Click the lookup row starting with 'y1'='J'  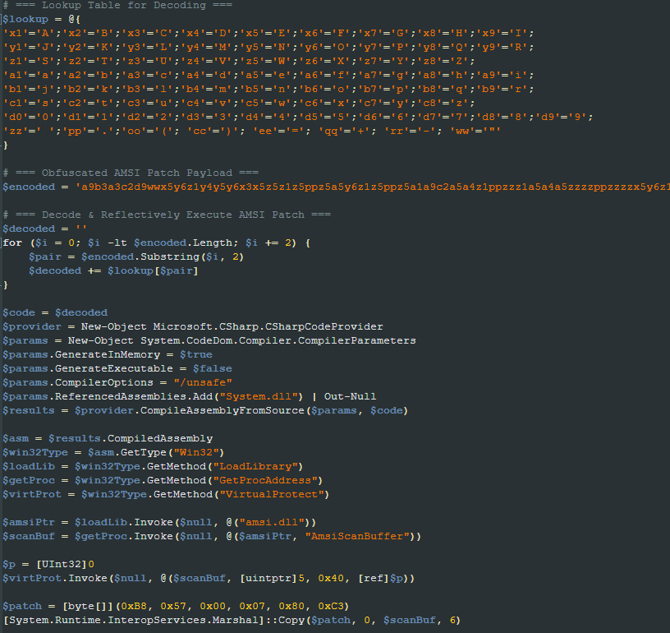[x=268, y=47]
